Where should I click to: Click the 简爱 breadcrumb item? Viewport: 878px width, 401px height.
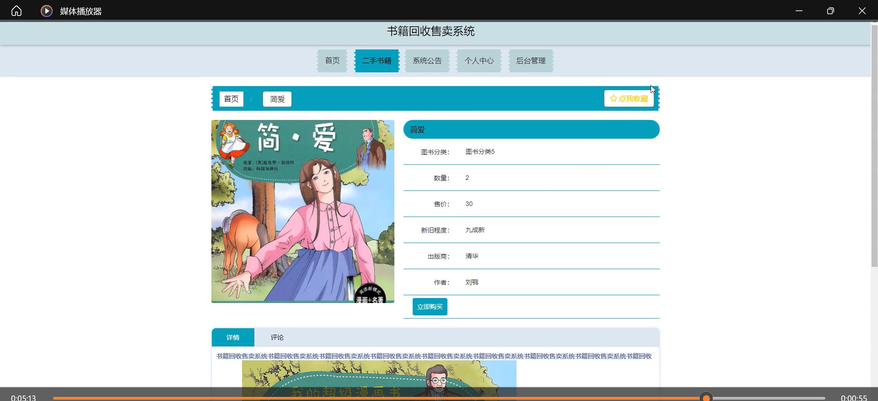pos(277,99)
